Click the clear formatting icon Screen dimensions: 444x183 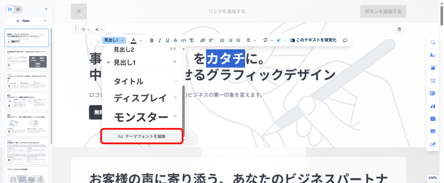pyautogui.click(x=192, y=40)
